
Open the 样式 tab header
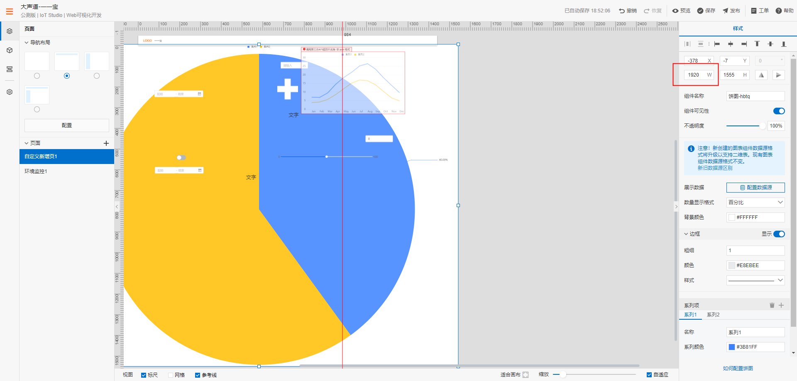(x=738, y=29)
